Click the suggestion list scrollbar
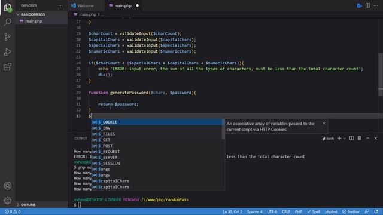383x215 pixels. (223, 129)
